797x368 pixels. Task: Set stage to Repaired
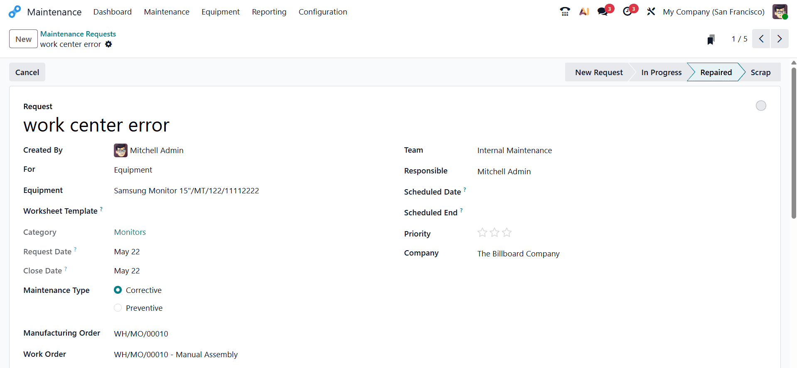pos(716,72)
